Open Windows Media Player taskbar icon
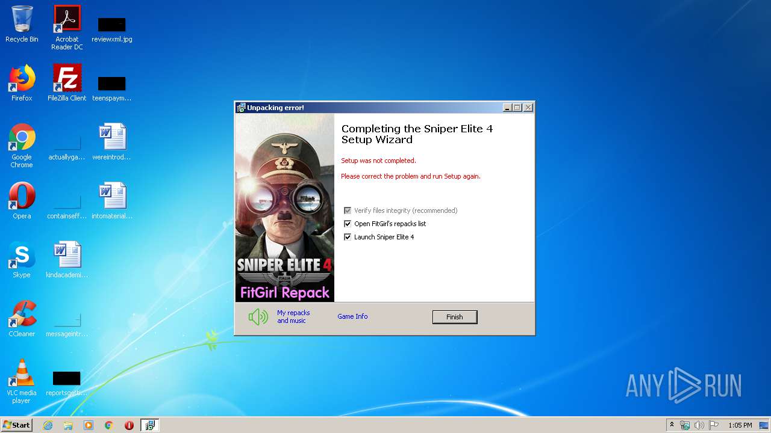 89,425
